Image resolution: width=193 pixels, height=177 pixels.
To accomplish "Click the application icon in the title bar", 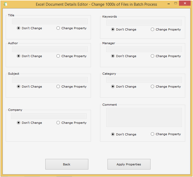I will point(5,4).
